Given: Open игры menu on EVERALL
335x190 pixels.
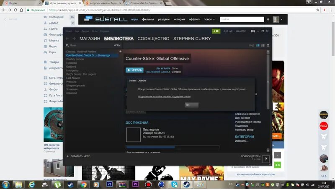Looking at the screenshot, I should (134, 19).
